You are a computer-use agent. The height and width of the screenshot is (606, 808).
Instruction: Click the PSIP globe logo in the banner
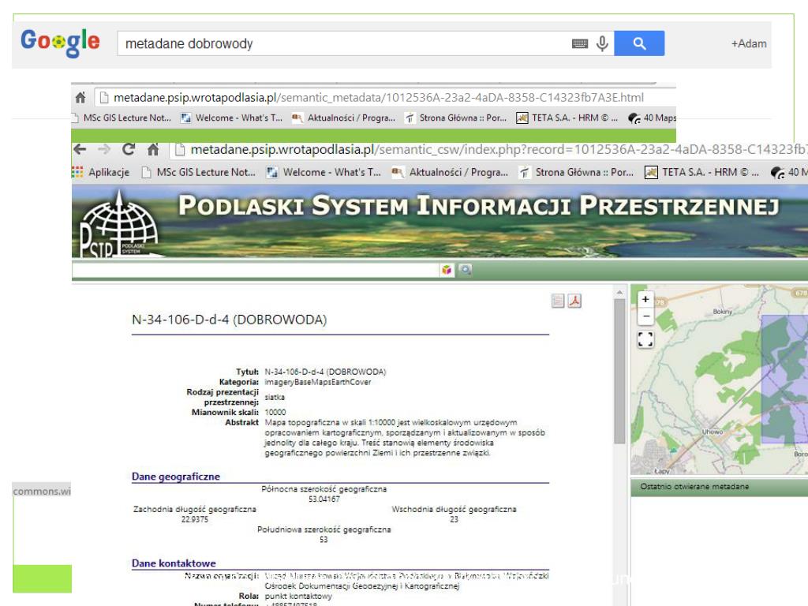click(x=119, y=225)
